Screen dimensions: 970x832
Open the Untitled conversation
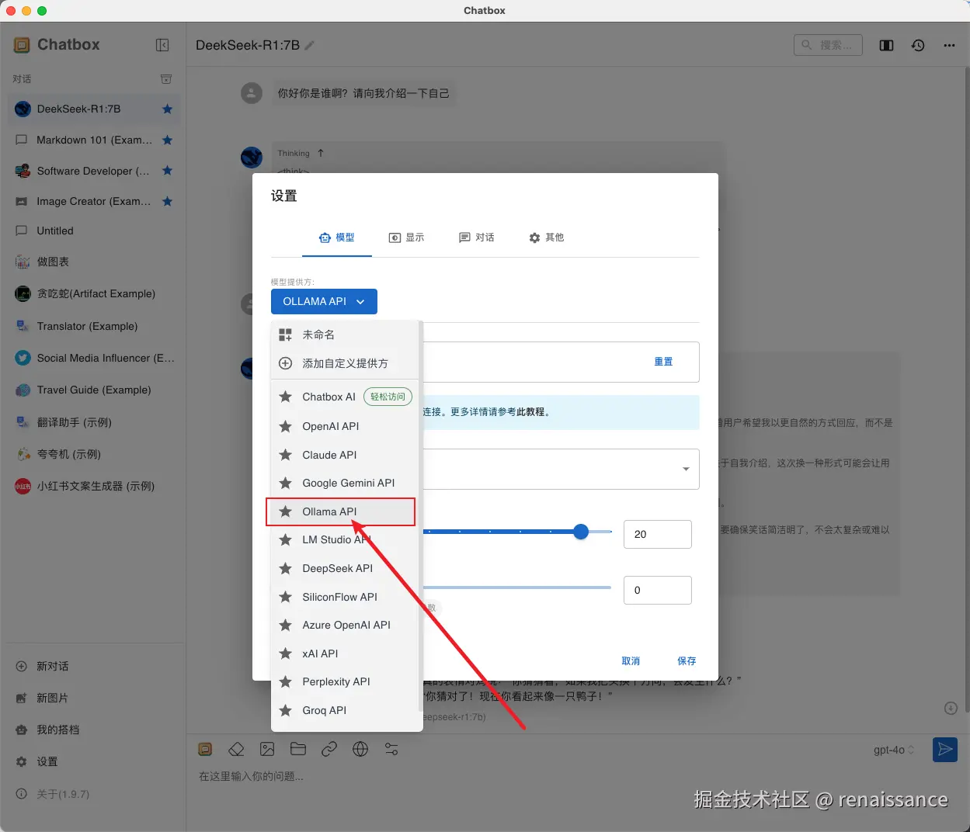93,231
